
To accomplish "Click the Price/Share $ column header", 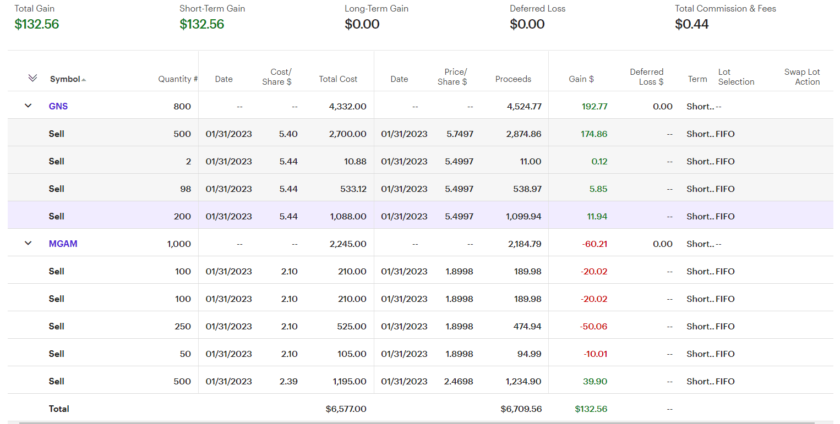I will click(x=455, y=77).
